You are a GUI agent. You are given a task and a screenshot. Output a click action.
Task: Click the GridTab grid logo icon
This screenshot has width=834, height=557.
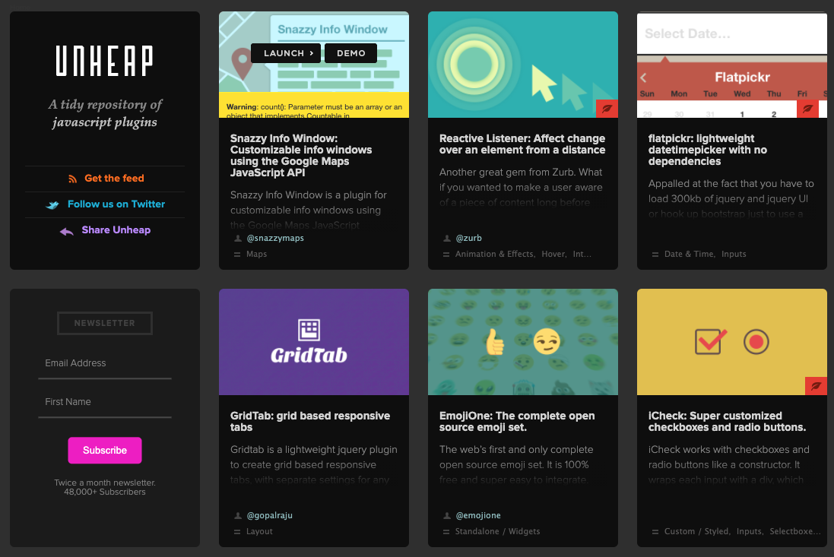pyautogui.click(x=309, y=330)
